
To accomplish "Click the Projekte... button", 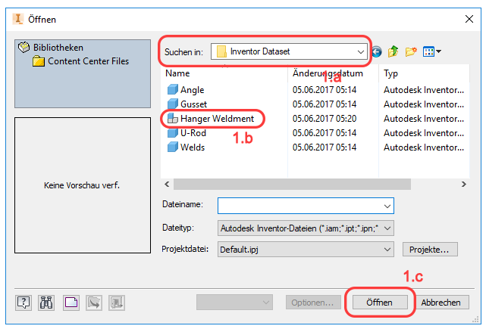I will coord(430,250).
